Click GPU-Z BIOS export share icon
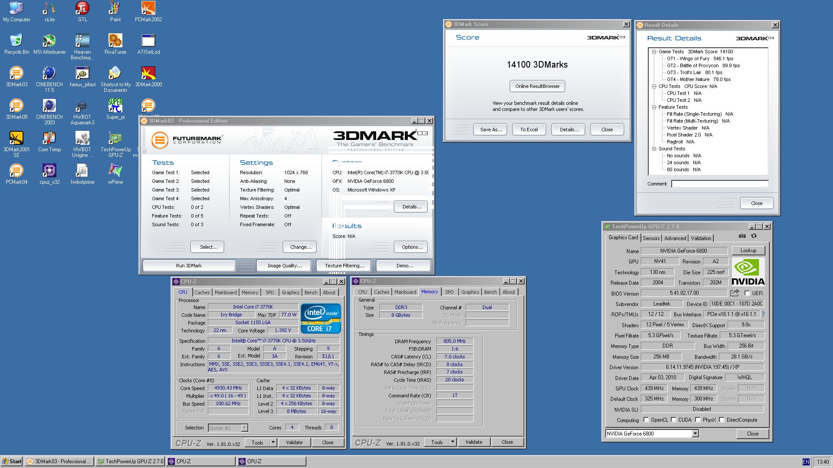Viewport: 833px width, 468px height. 735,293
